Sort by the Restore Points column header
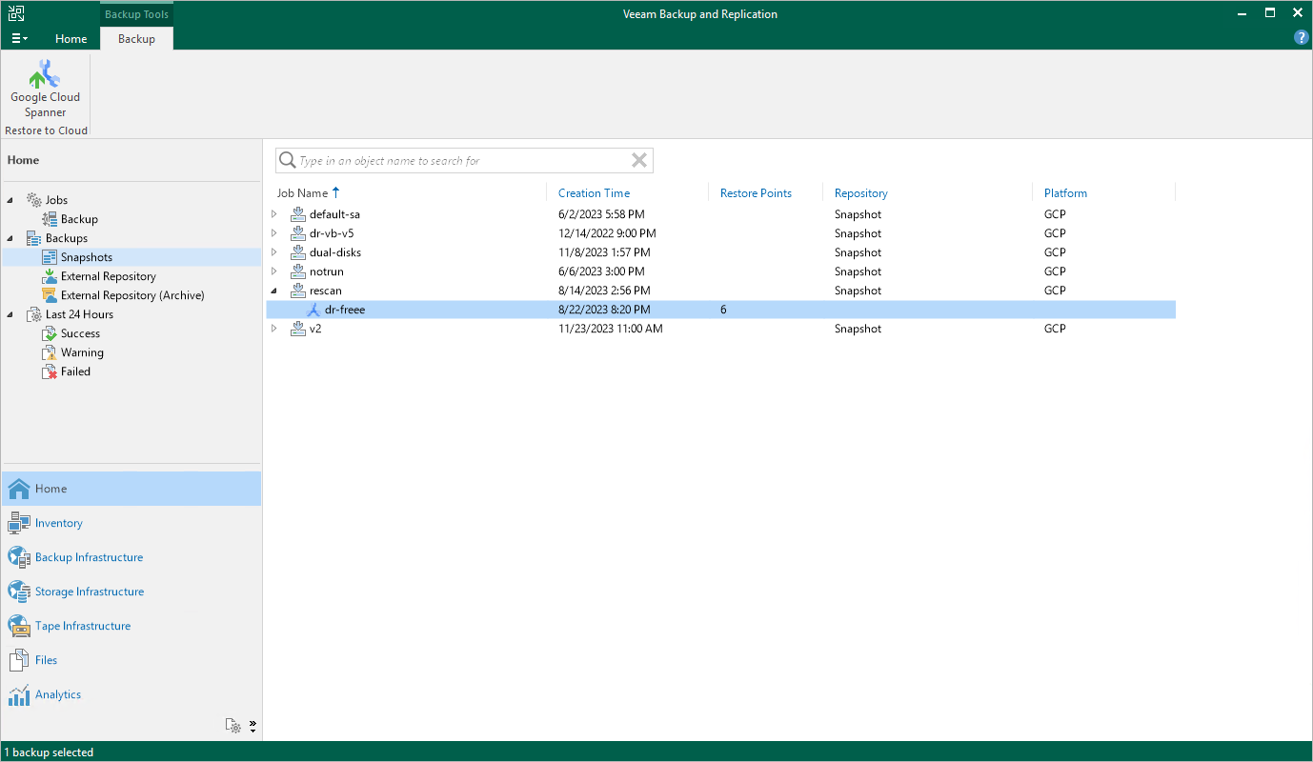 756,193
